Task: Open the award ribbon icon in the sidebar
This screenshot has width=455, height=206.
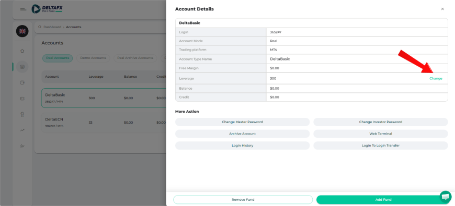Action: [22, 115]
